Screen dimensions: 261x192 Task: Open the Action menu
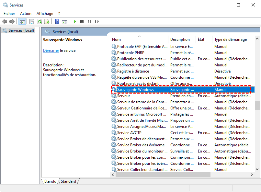point(26,14)
